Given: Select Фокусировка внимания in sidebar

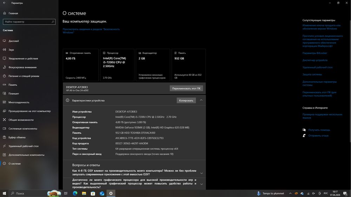Looking at the screenshot, I should 22,67.
